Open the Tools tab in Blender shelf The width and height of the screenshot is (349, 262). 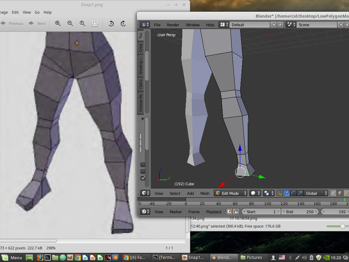pos(141,36)
